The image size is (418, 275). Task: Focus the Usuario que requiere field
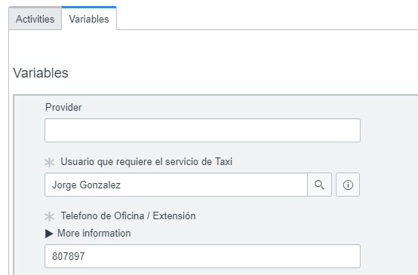pos(176,185)
